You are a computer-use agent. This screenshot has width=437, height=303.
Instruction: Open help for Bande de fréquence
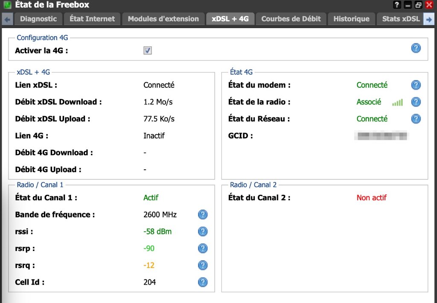point(203,214)
